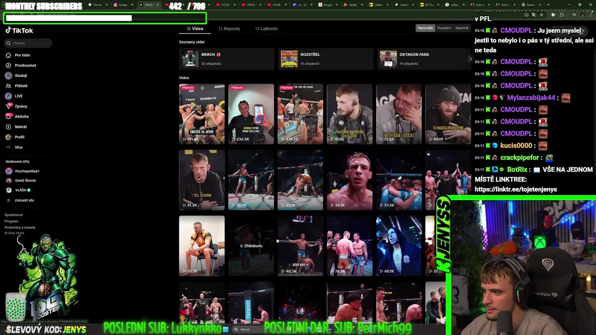This screenshot has height=335, width=596.
Task: Open Podmínky a zásady link
Action: click(x=20, y=228)
